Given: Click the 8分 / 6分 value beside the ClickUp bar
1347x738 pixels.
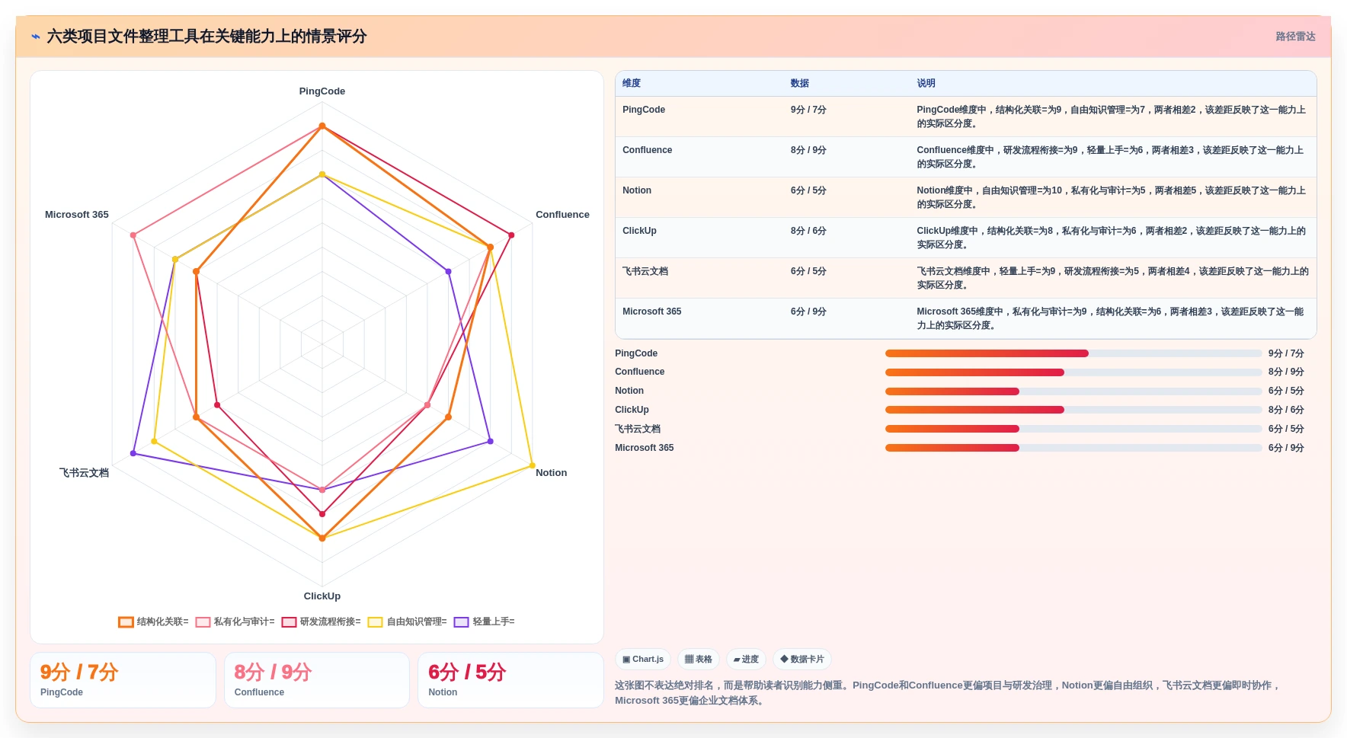Looking at the screenshot, I should coord(1286,410).
